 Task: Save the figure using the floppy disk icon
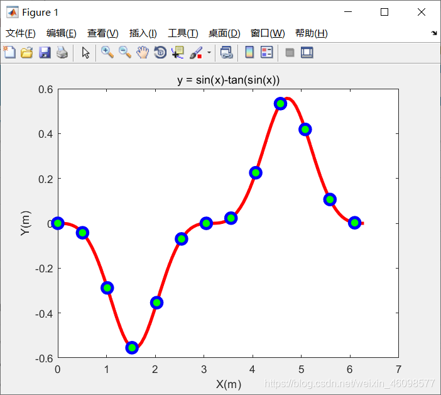(x=45, y=52)
